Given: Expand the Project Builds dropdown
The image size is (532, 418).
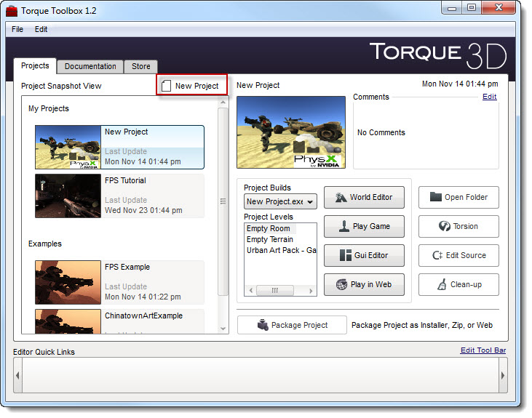Looking at the screenshot, I should point(280,201).
